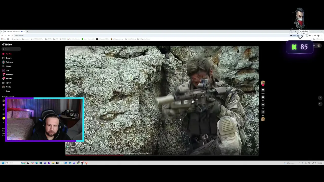Open the TikTok profile avatar top right
324x182 pixels.
319,46
